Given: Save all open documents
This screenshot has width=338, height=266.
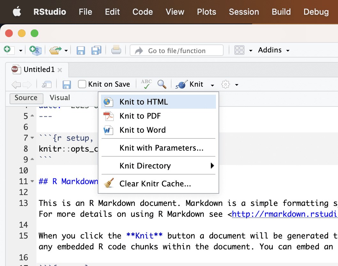Looking at the screenshot, I should coord(96,51).
